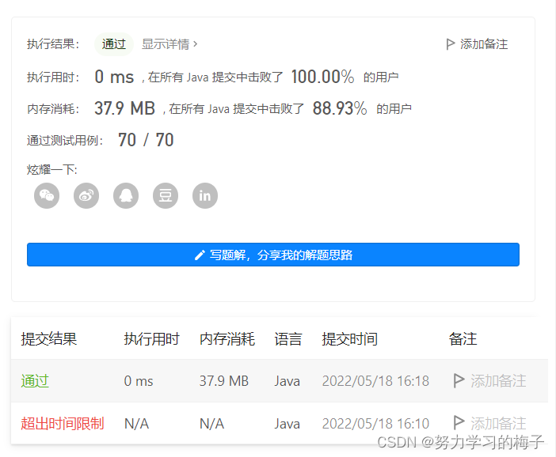Share result via QQ penguin icon
Image resolution: width=556 pixels, height=457 pixels.
pyautogui.click(x=126, y=196)
